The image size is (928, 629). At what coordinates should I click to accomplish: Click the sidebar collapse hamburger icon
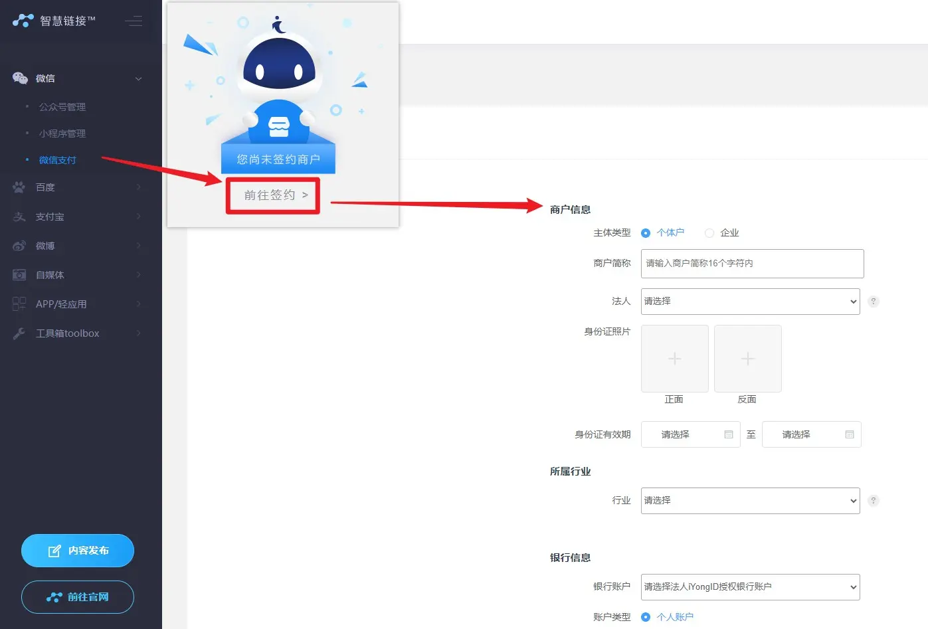pos(134,21)
